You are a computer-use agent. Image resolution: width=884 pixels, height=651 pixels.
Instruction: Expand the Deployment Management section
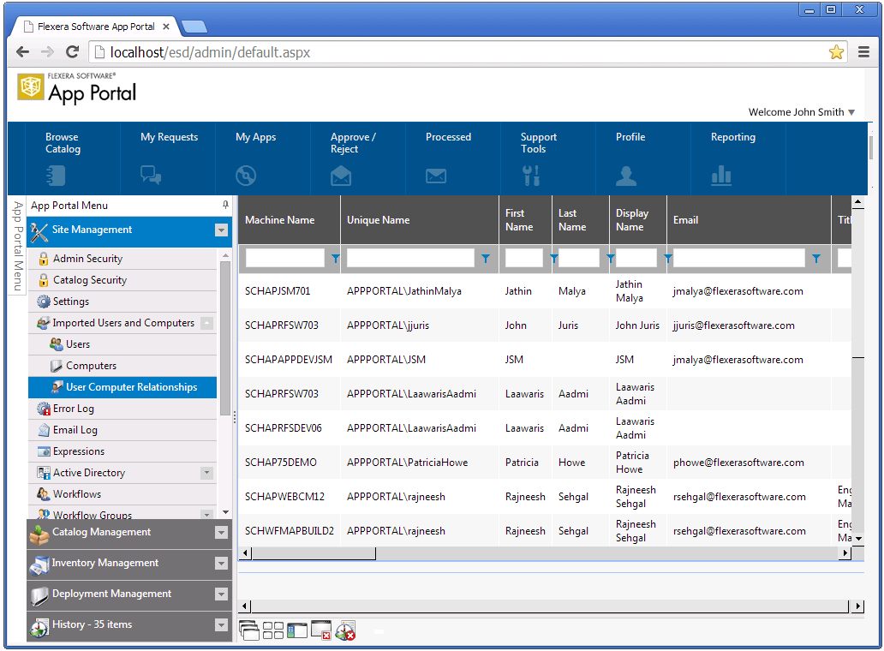pyautogui.click(x=221, y=594)
